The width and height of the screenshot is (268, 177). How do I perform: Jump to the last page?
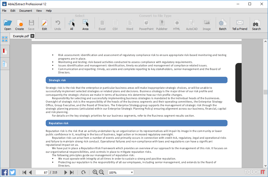click(72, 172)
